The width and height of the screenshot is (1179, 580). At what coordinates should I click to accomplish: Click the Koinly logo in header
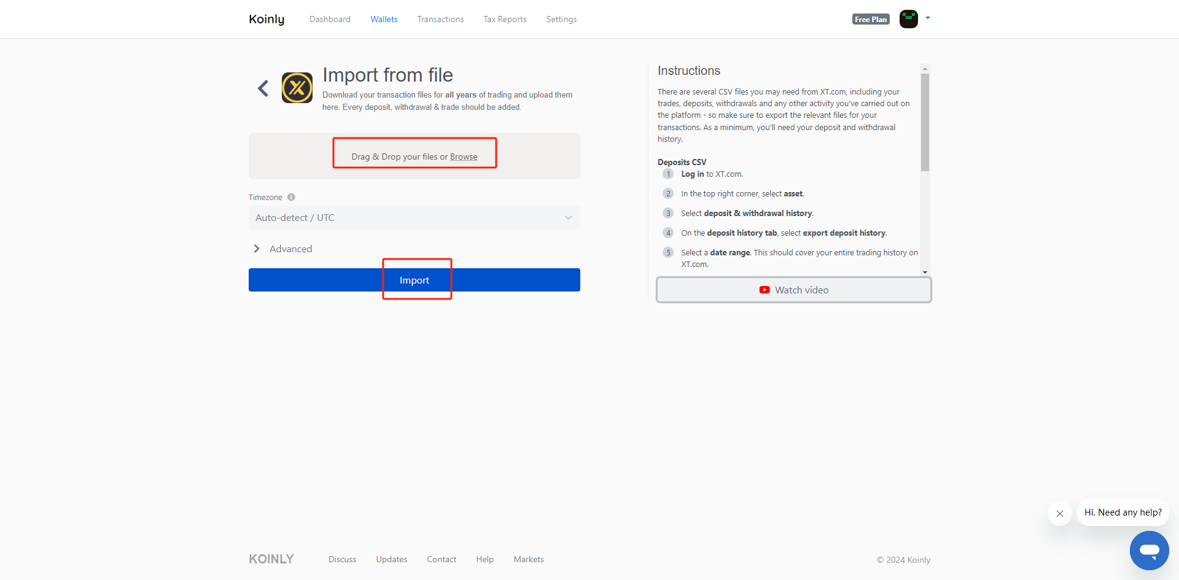[267, 19]
